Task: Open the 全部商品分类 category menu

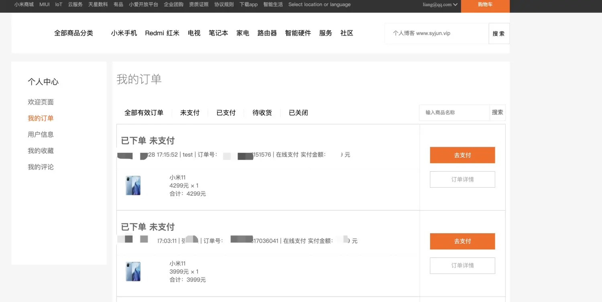Action: click(73, 33)
